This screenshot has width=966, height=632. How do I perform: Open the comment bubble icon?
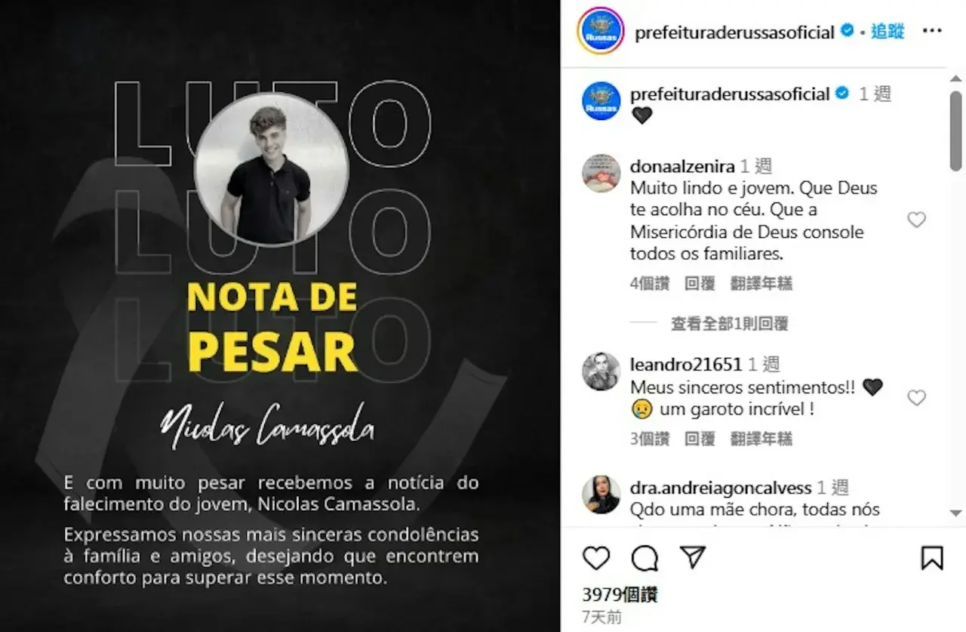[645, 558]
